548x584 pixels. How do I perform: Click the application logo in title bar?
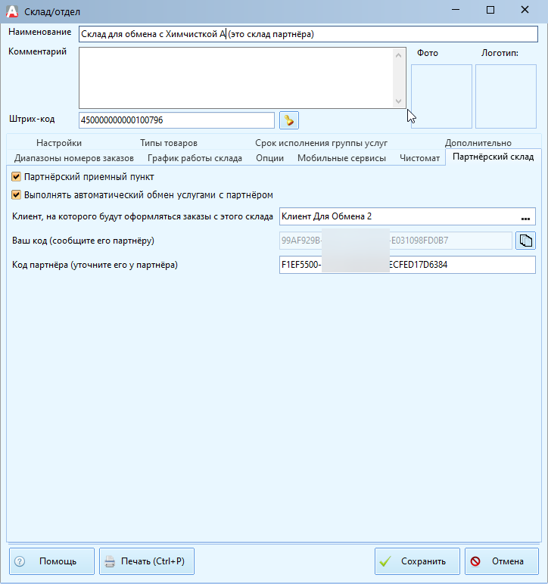11,11
